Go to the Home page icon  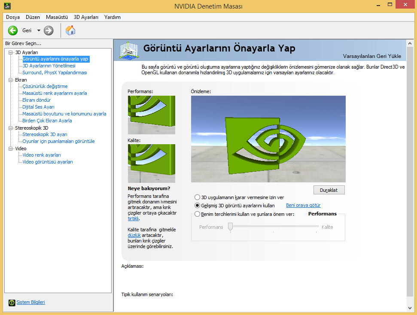point(70,30)
